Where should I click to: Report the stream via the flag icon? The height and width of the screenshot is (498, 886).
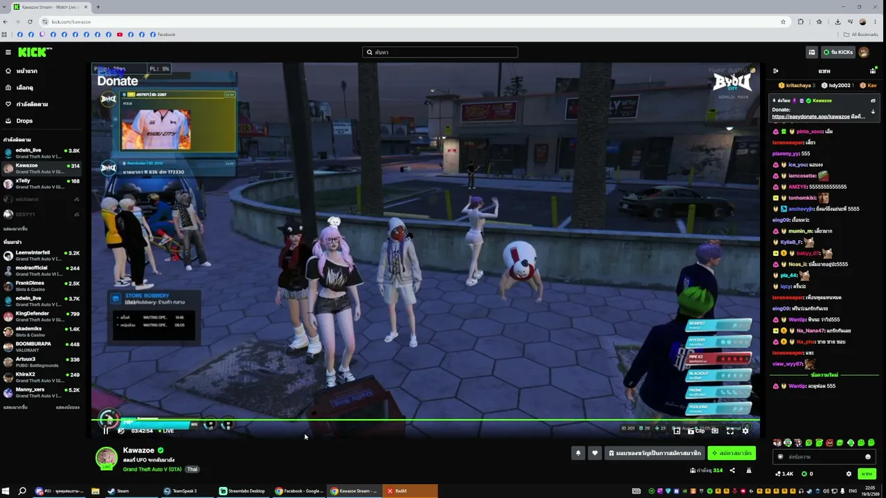(x=748, y=470)
